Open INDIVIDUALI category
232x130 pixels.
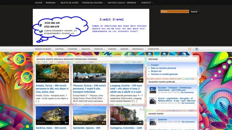(138, 49)
